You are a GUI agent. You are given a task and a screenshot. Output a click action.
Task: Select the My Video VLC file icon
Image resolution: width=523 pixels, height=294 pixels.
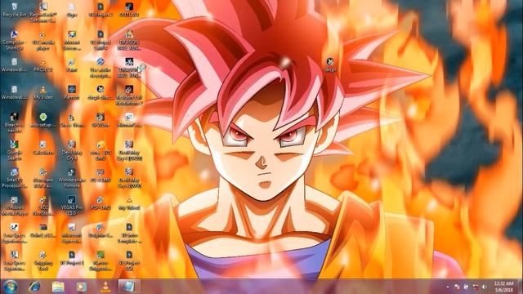coord(43,92)
